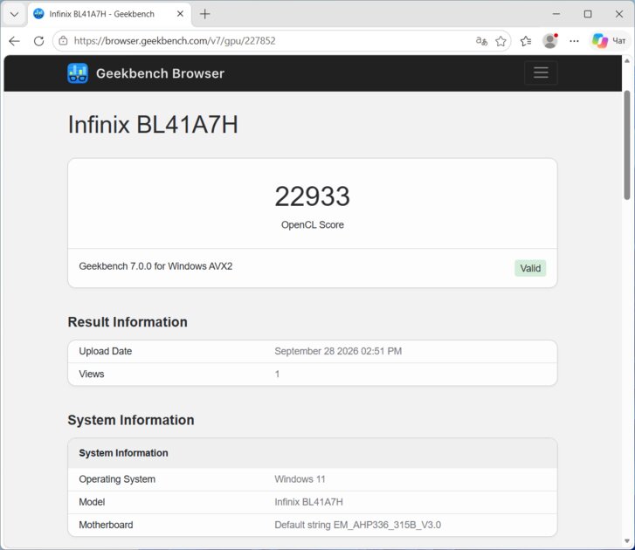635x550 pixels.
Task: Add this page to favorites star
Action: [x=501, y=41]
